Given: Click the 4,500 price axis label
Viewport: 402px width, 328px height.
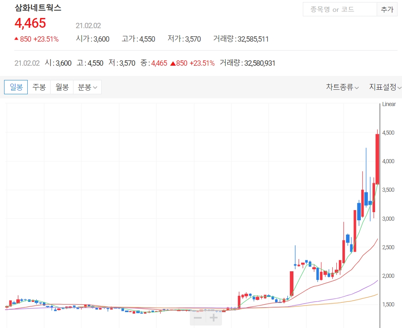Looking at the screenshot, I should pyautogui.click(x=388, y=133).
